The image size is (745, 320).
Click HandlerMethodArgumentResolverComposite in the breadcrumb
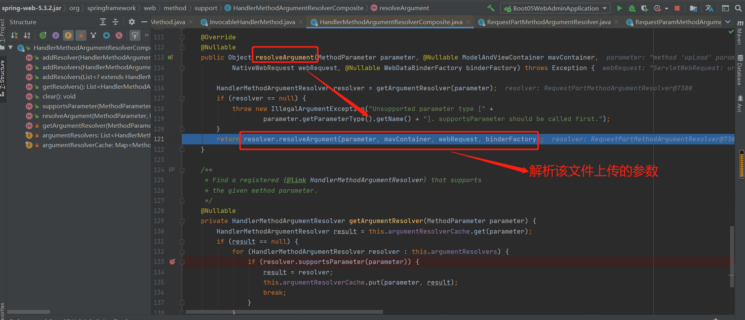click(298, 8)
